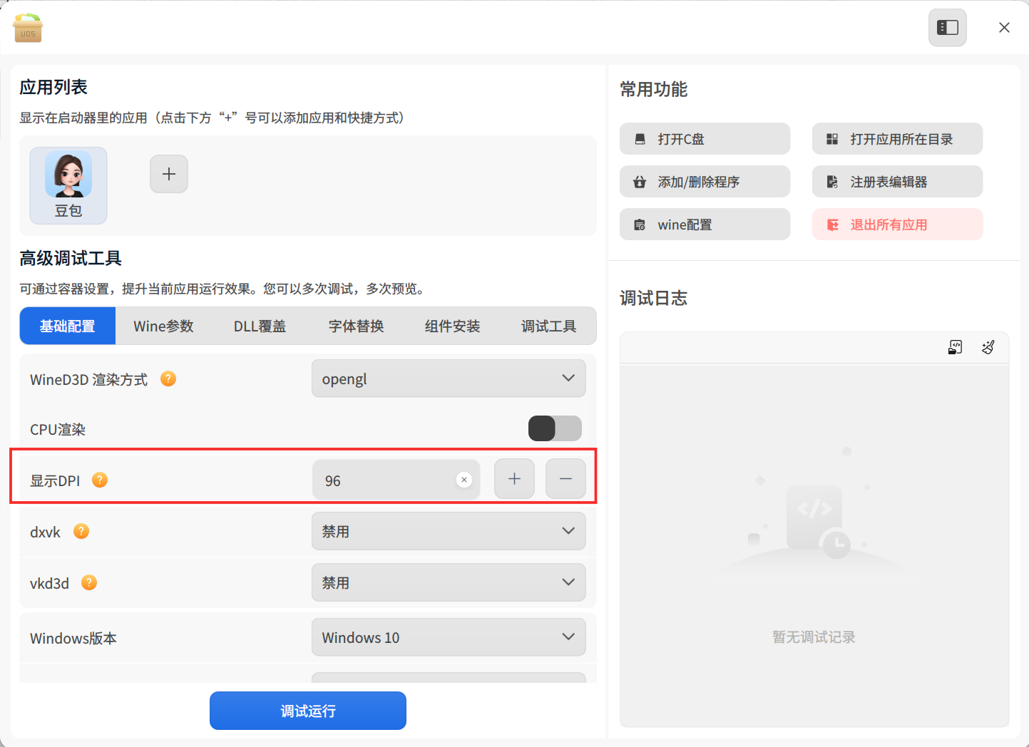Export the debug log using the script icon
The height and width of the screenshot is (747, 1029).
[956, 347]
